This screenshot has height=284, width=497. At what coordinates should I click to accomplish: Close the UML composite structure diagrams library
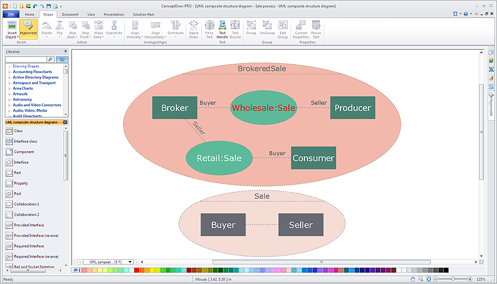tap(66, 123)
